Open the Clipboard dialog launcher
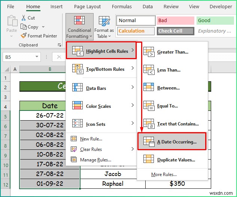The width and height of the screenshot is (237, 197). pos(60,45)
